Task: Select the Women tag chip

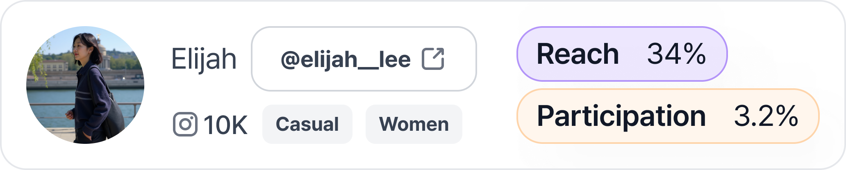Action: [x=414, y=124]
